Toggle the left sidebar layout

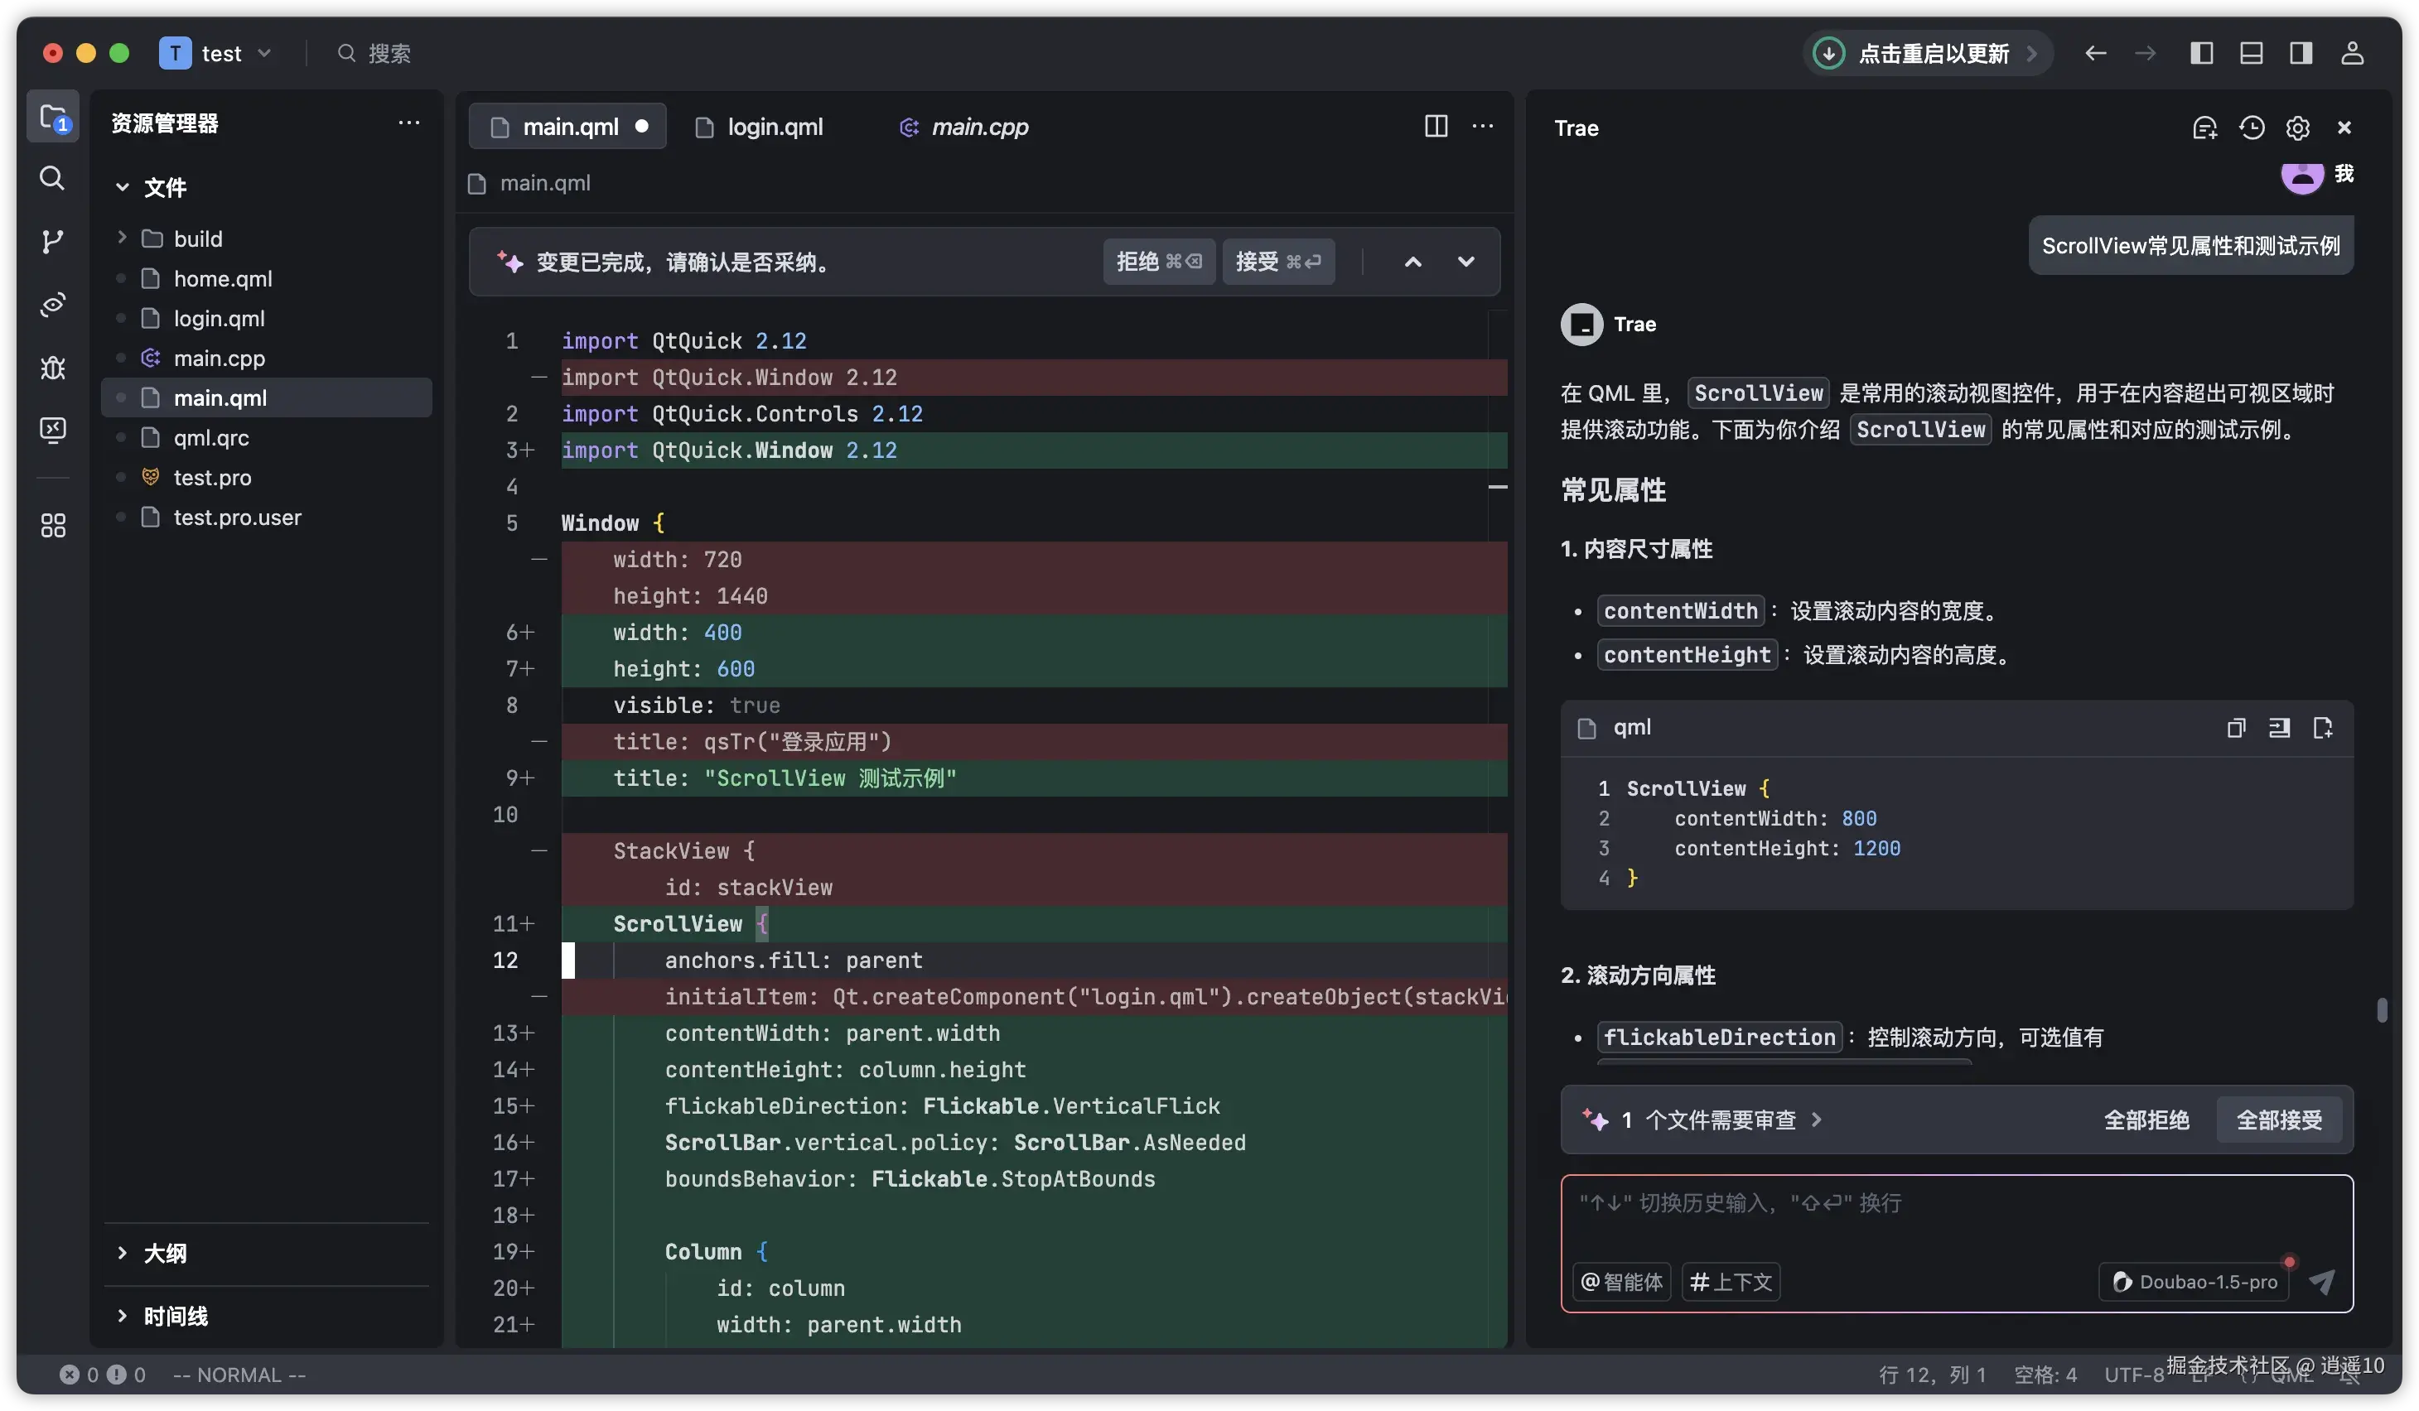pyautogui.click(x=2201, y=54)
